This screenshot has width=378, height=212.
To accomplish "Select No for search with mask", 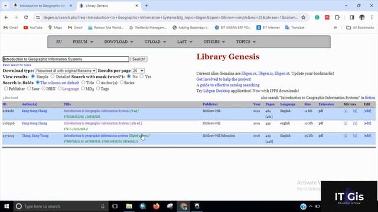I will point(129,77).
